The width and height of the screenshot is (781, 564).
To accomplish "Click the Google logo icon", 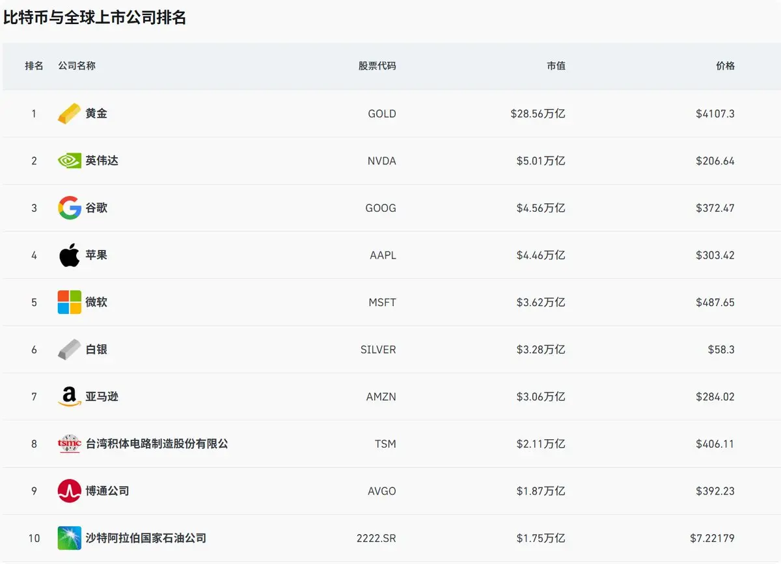I will pyautogui.click(x=70, y=208).
